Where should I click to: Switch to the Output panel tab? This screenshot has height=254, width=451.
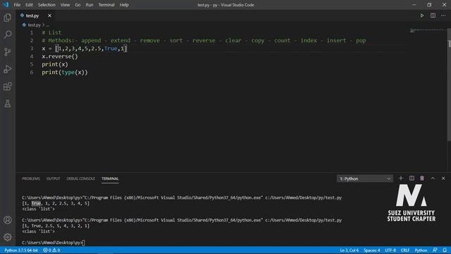tap(54, 179)
